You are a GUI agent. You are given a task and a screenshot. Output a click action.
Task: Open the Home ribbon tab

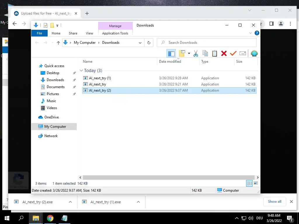(56, 33)
